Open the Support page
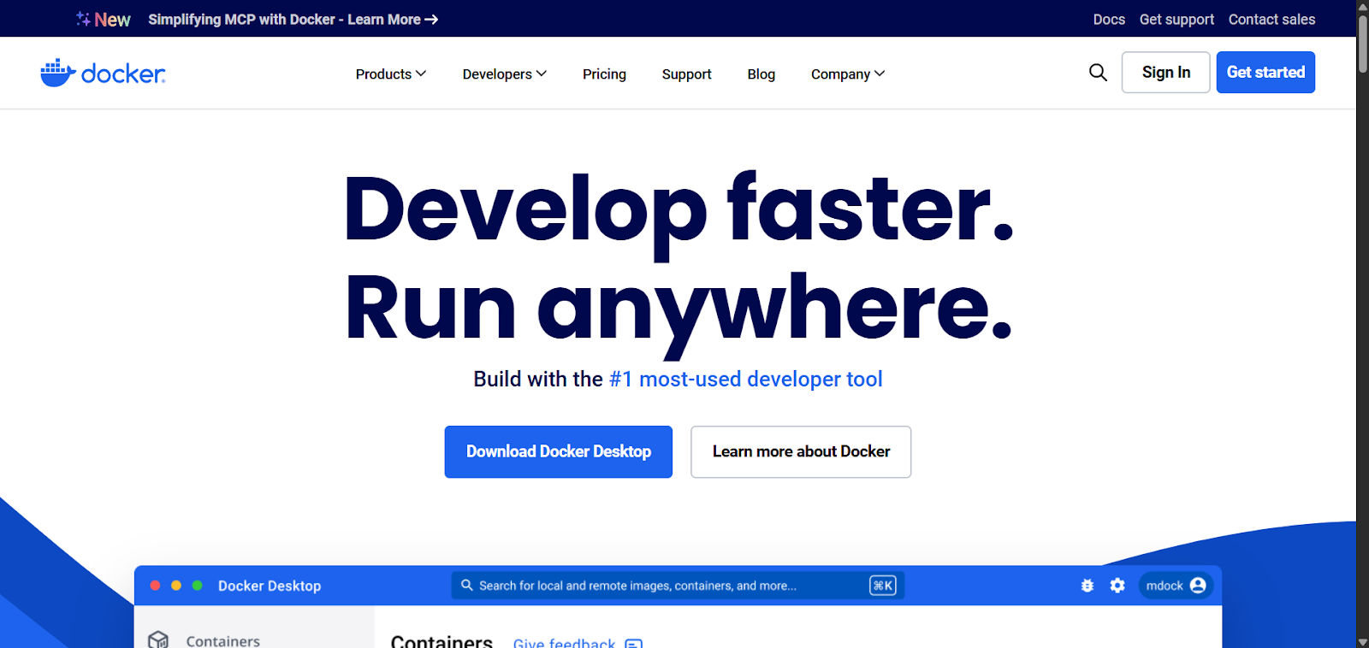The height and width of the screenshot is (648, 1369). coord(686,74)
